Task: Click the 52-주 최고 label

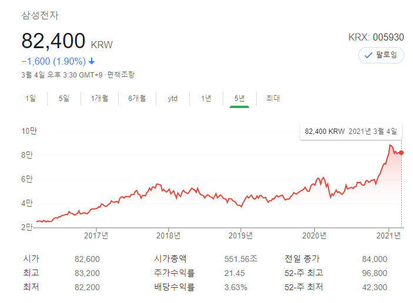Action: click(304, 272)
